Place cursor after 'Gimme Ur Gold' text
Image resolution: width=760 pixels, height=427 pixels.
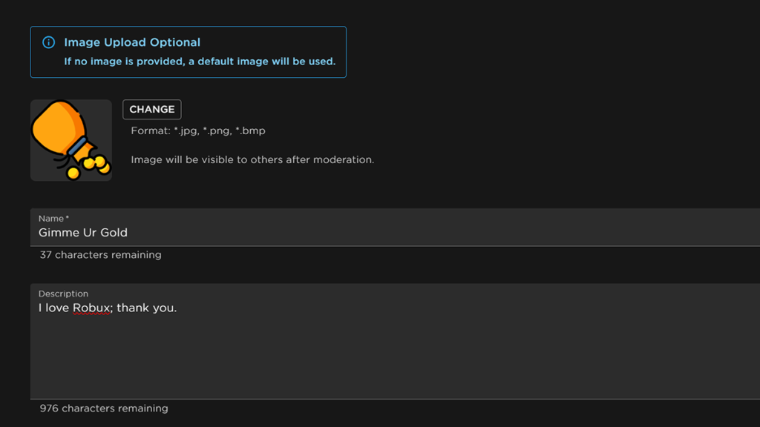[129, 233]
